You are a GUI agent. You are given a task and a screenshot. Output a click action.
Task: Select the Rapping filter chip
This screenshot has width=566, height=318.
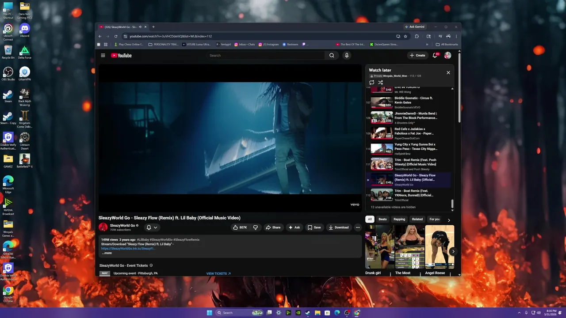coord(399,219)
